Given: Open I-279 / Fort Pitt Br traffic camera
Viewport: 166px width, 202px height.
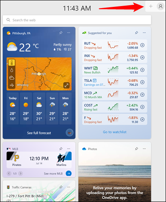Looking at the screenshot, I should pos(25,198).
